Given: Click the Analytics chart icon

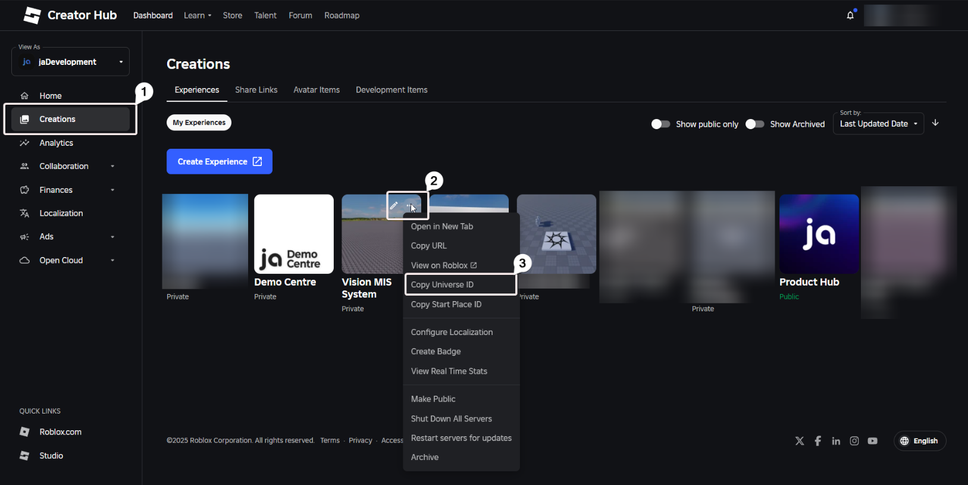Looking at the screenshot, I should tap(24, 143).
